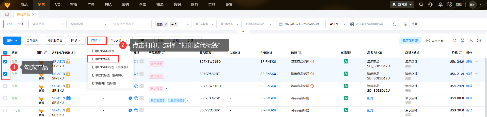Toggle the select-all checkbox in table header
Viewport: 487px width, 117px height.
point(5,53)
